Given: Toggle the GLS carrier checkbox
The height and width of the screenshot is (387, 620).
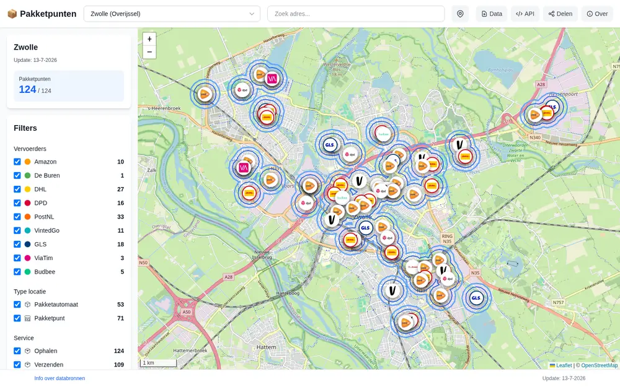Looking at the screenshot, I should pos(17,244).
